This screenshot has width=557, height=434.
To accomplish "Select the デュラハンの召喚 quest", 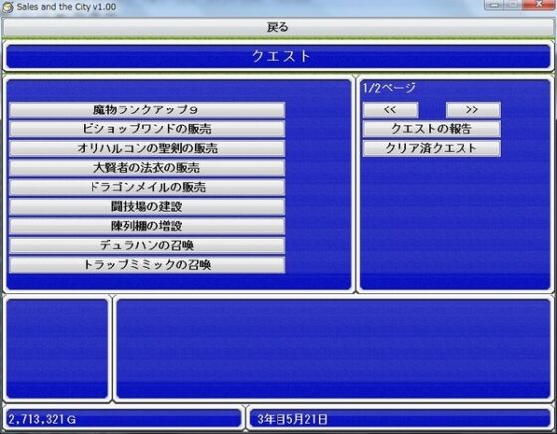I will (147, 245).
